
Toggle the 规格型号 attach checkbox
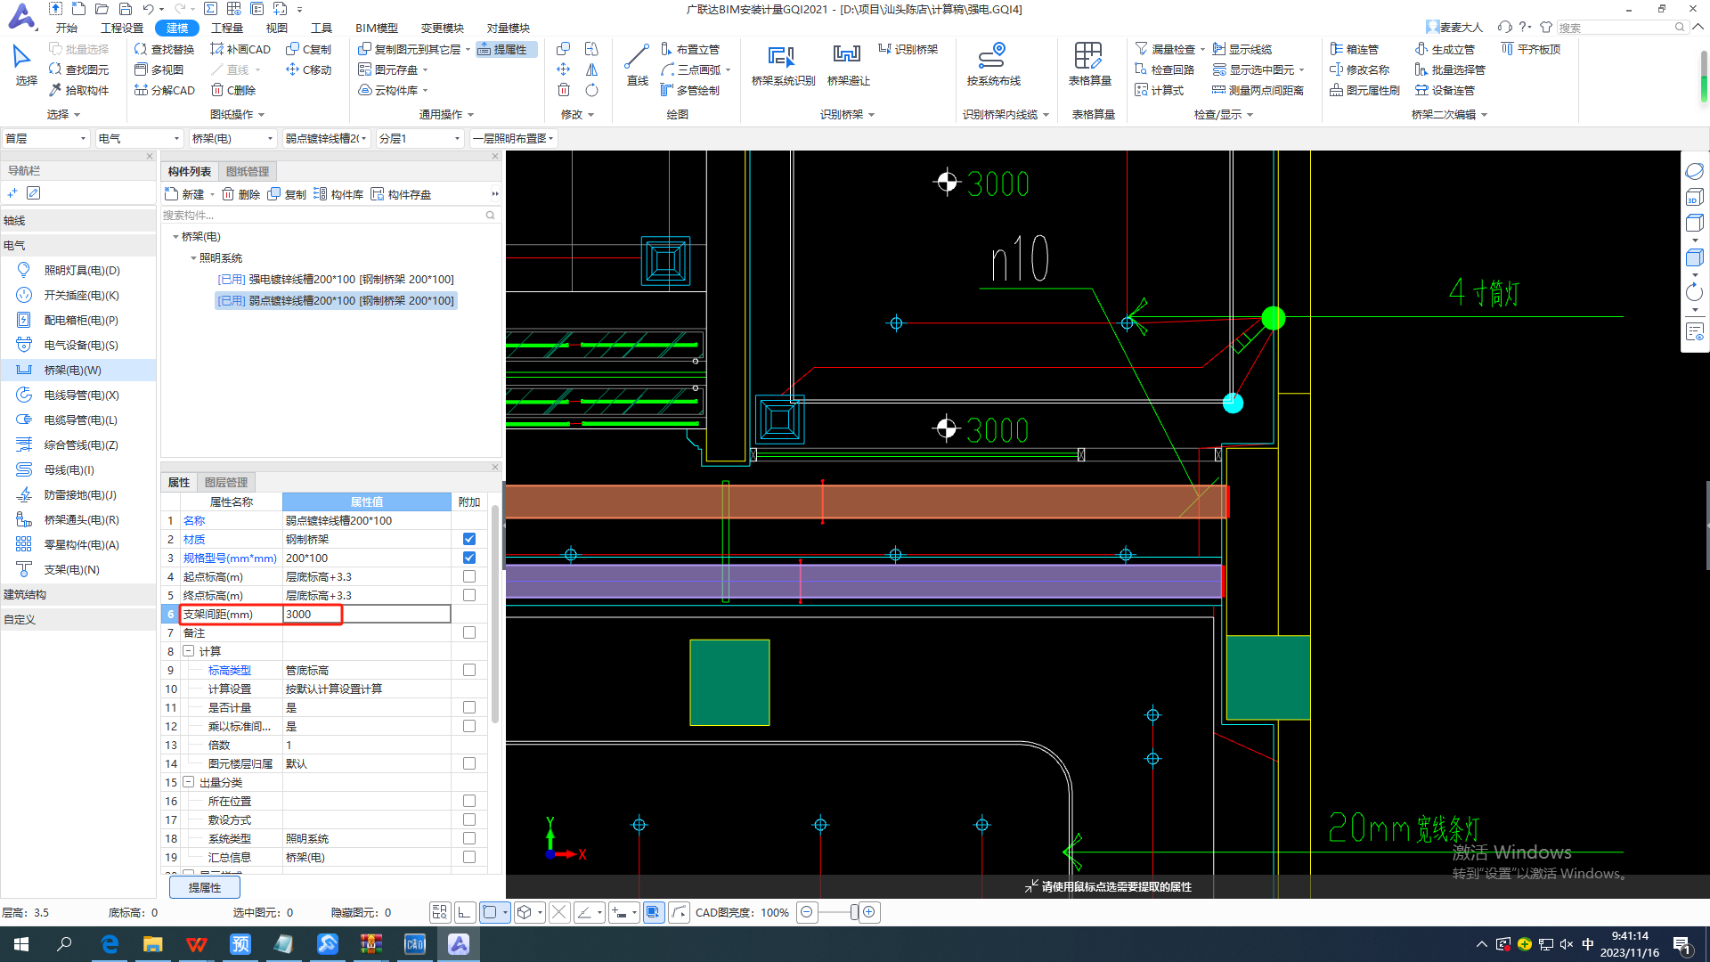coord(469,558)
